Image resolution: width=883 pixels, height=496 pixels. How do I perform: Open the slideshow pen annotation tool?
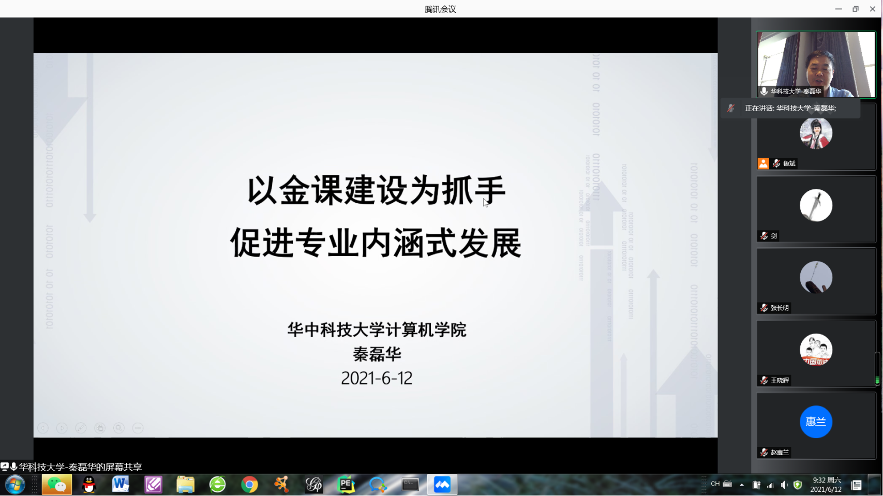[81, 428]
